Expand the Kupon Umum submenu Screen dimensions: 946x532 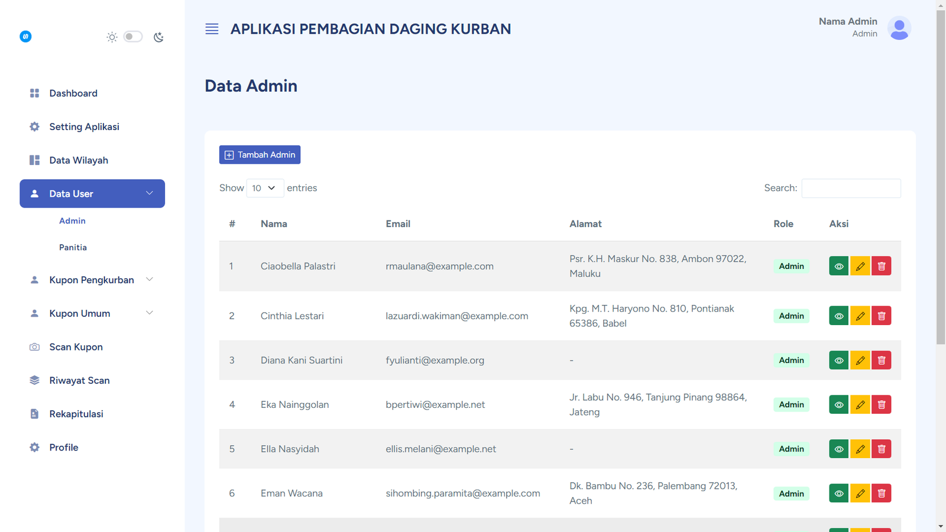92,313
